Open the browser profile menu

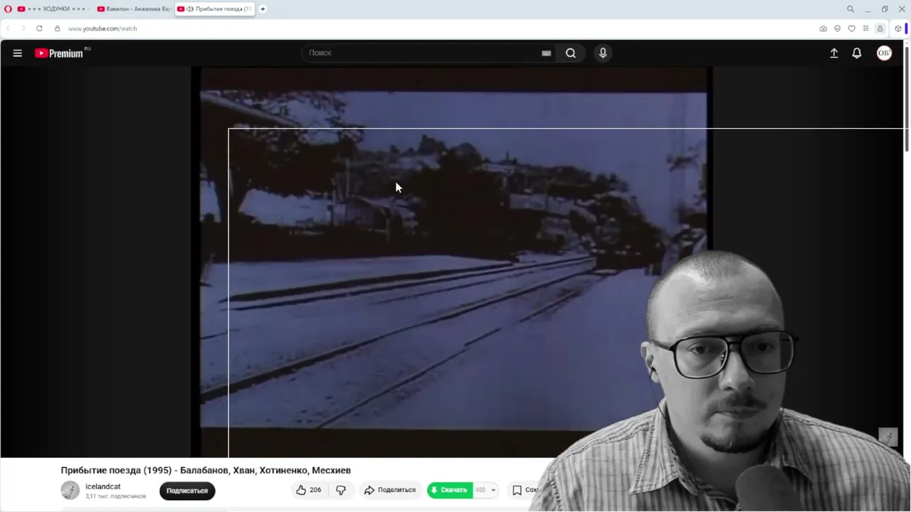point(880,28)
